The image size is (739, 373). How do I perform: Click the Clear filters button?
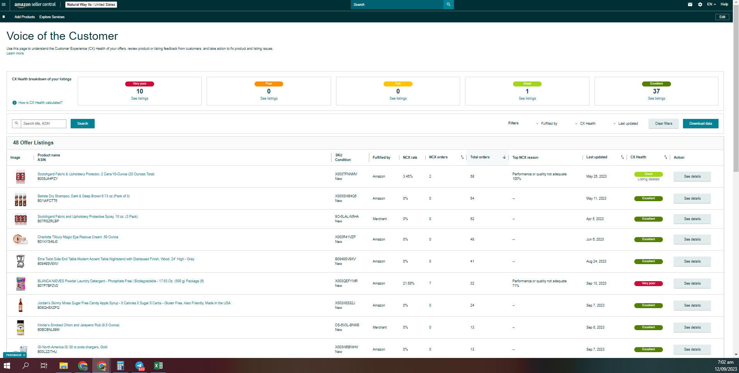(664, 124)
